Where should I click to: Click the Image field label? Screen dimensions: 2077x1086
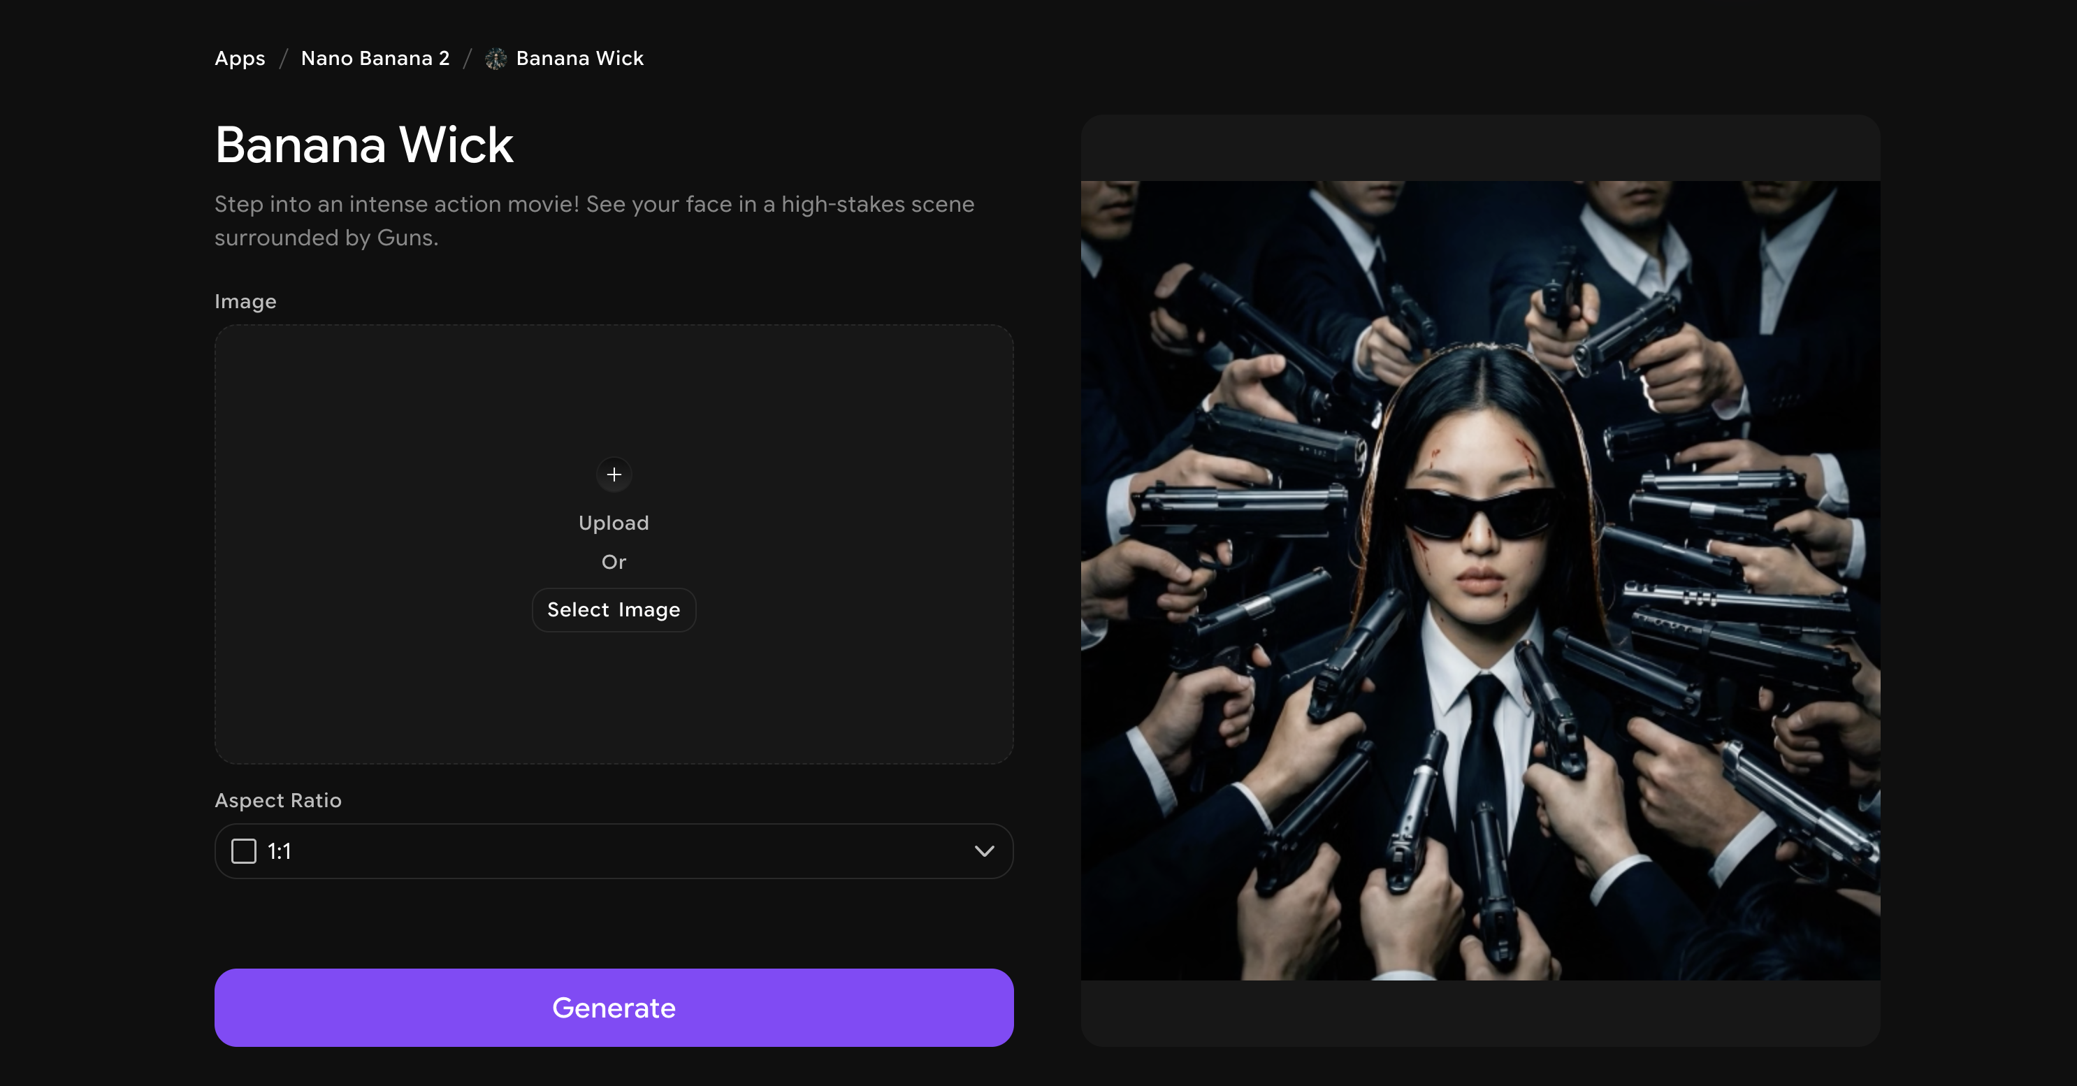245,301
